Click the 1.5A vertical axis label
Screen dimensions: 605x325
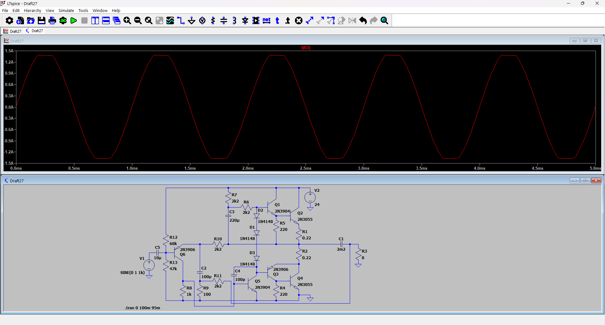pyautogui.click(x=9, y=51)
